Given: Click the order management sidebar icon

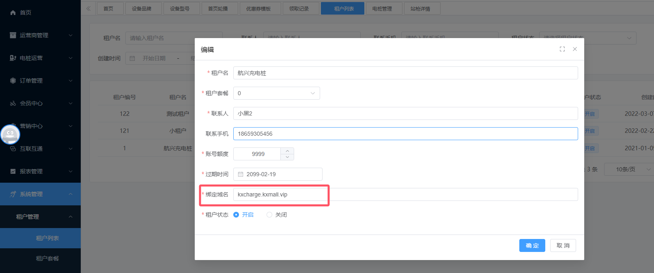Looking at the screenshot, I should [13, 81].
